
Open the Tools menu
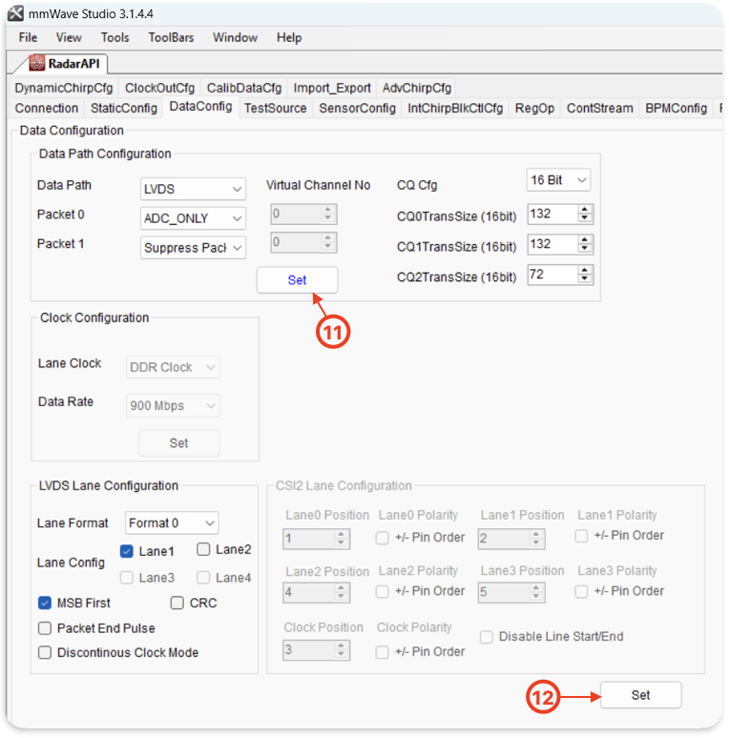115,37
